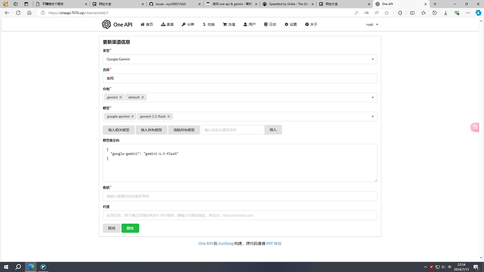Click the Edge icon in taskbar
Screen dimensions: 484x272
(31, 267)
